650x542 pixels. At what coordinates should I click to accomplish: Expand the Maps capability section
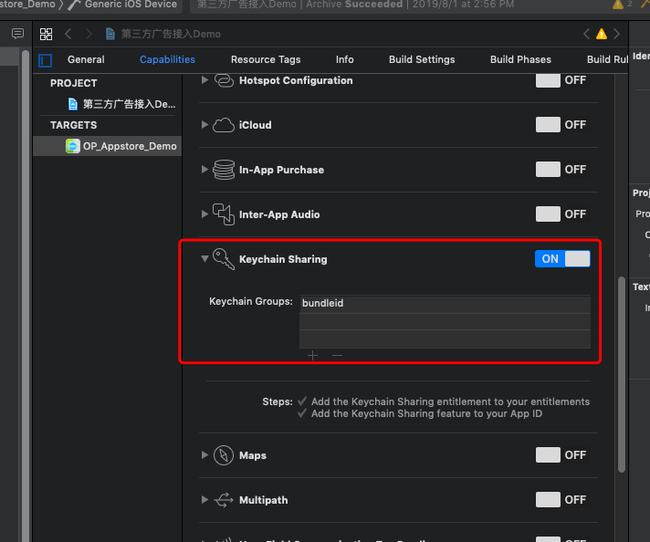[204, 455]
